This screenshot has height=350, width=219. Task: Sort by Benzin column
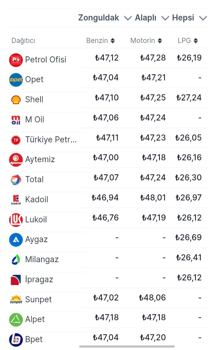pyautogui.click(x=100, y=40)
